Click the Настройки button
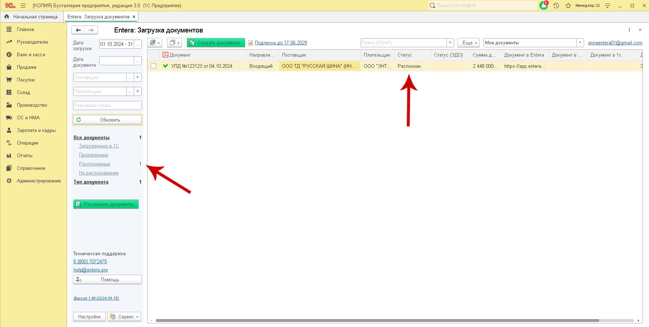The image size is (649, 327). 89,317
